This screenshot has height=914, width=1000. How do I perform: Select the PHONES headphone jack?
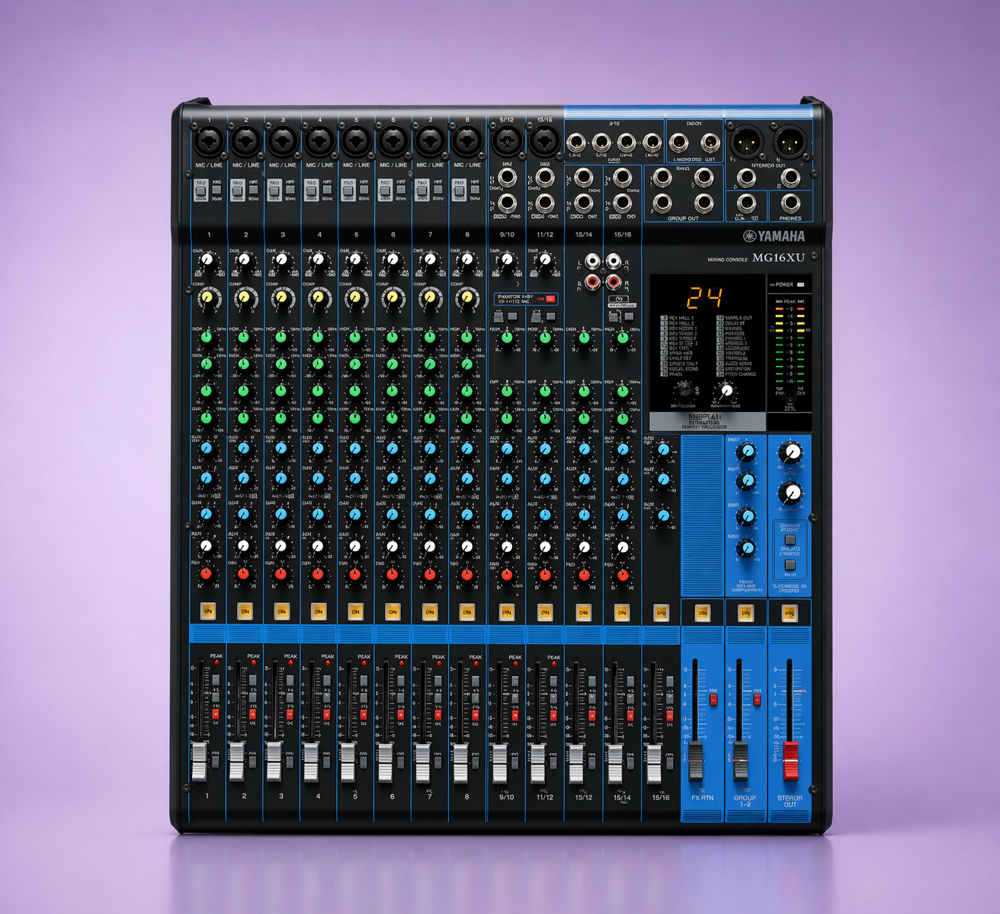[790, 203]
